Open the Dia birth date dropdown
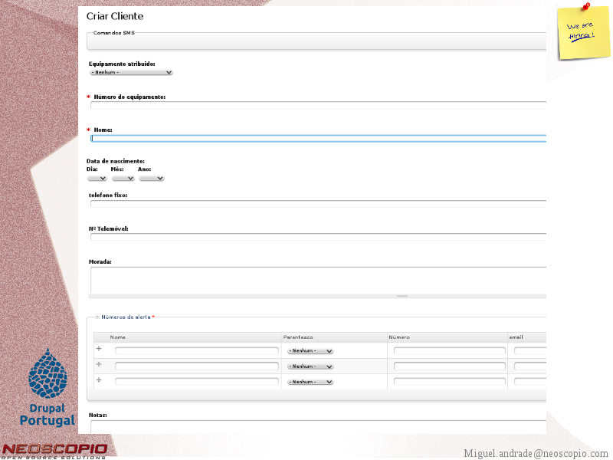This screenshot has width=613, height=460. pos(97,179)
